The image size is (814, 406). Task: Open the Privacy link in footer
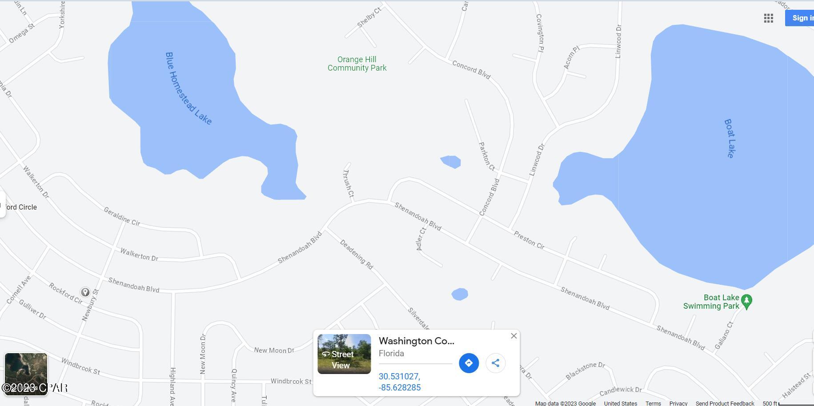[678, 403]
